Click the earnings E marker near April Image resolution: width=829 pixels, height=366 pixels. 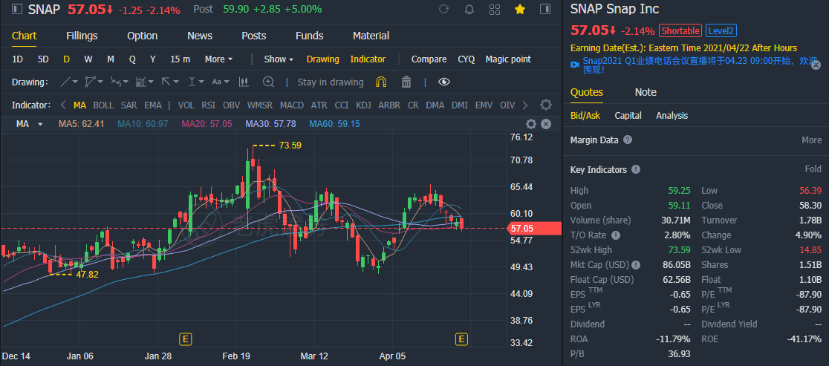[463, 339]
